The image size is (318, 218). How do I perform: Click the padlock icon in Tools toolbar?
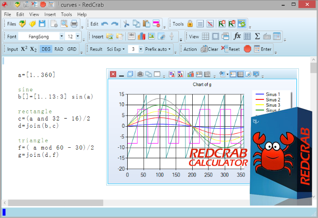pos(190,24)
